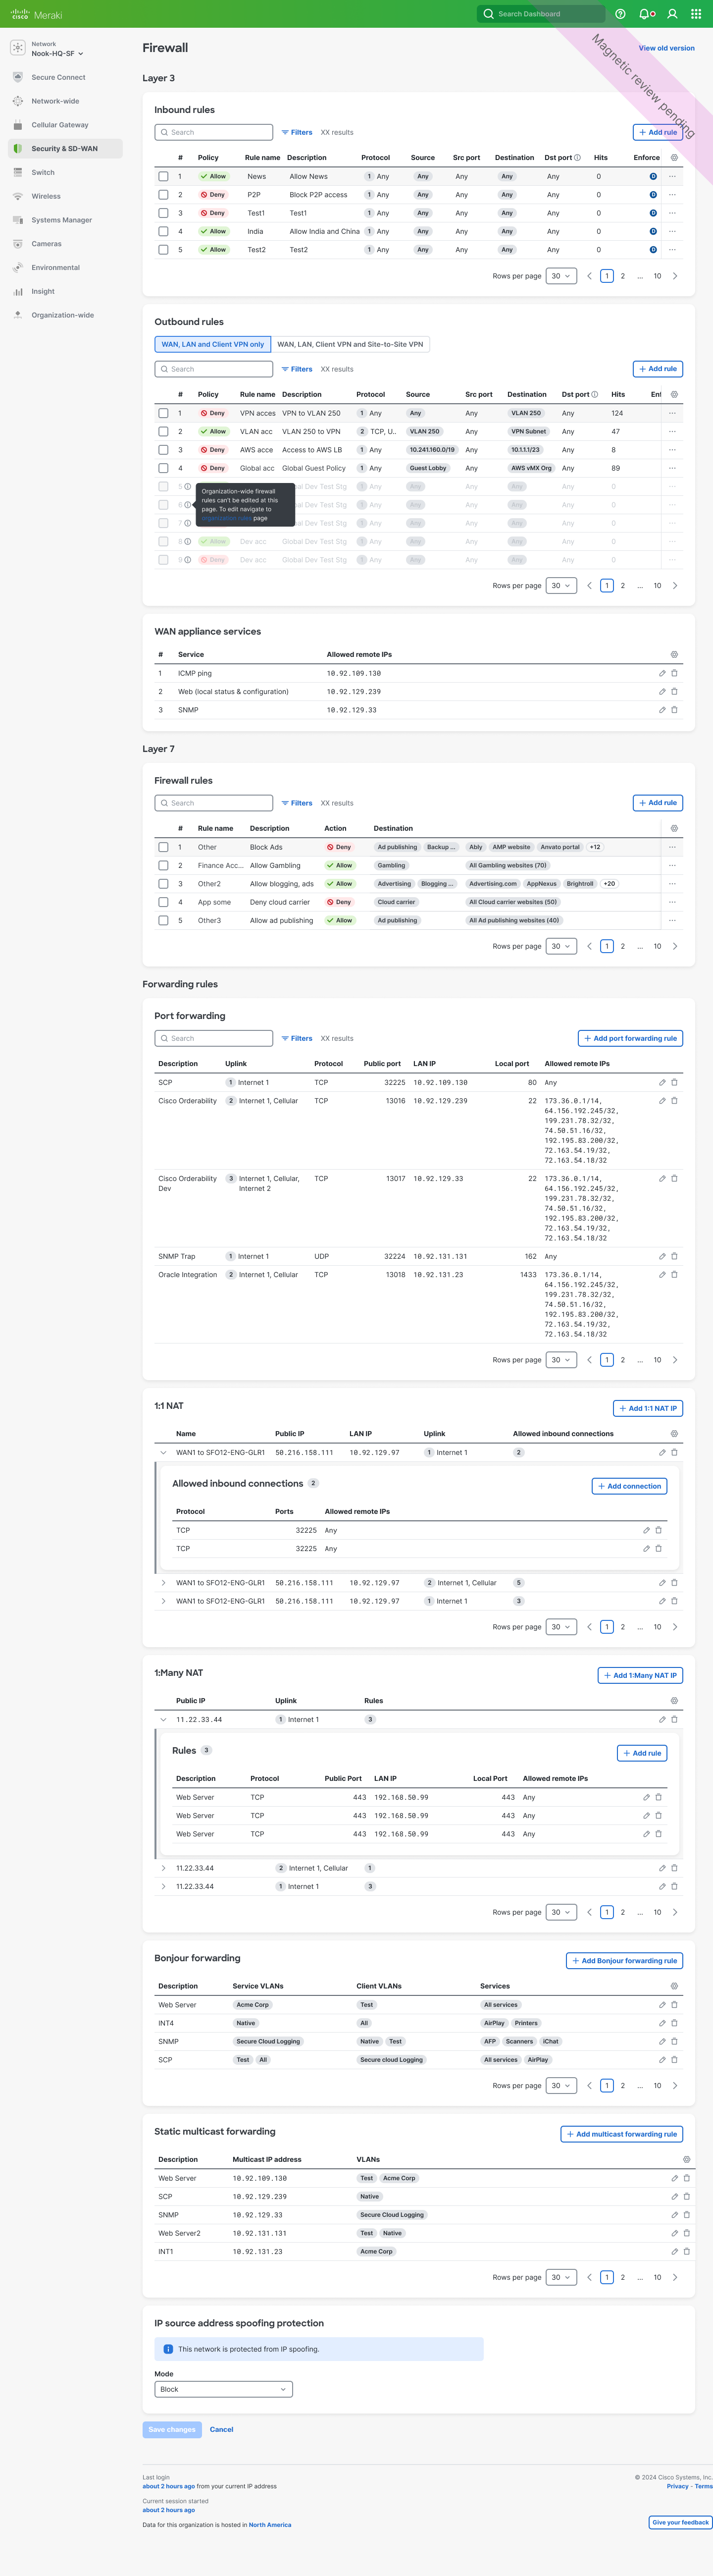This screenshot has width=713, height=2576.
Task: Expand 1:Many NAT row with Internet 1, Cellular uplink
Action: point(163,1868)
